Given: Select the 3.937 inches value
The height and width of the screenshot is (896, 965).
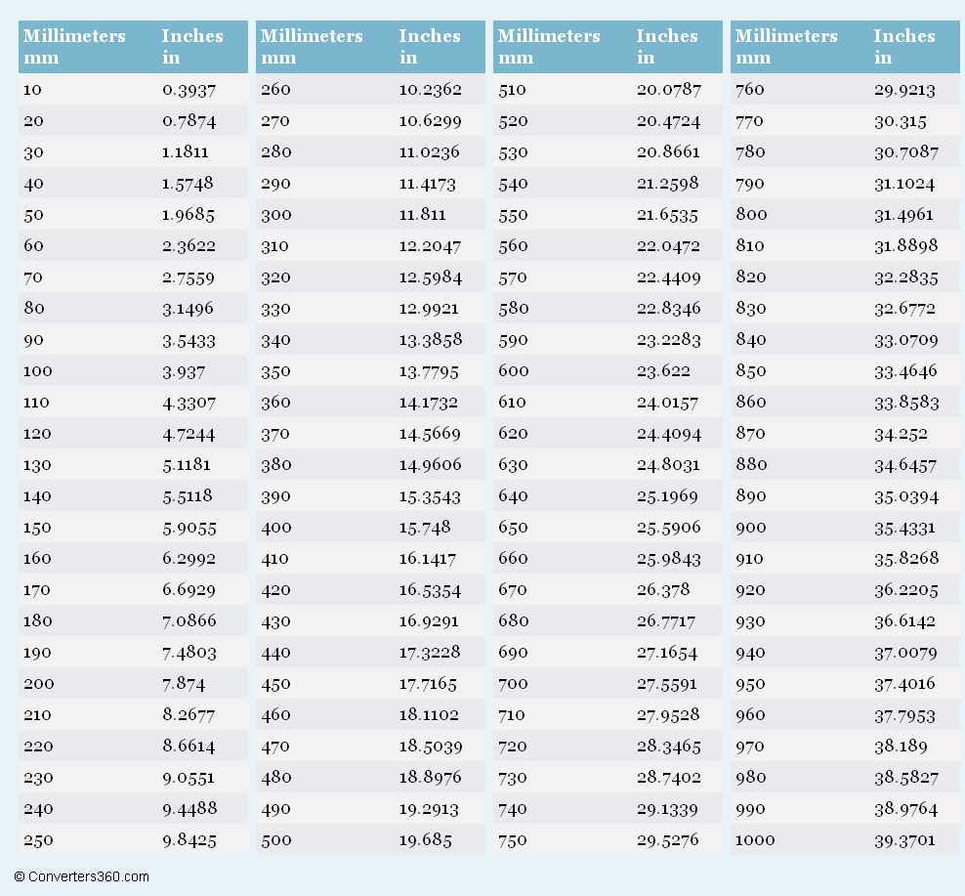Looking at the screenshot, I should pyautogui.click(x=185, y=370).
